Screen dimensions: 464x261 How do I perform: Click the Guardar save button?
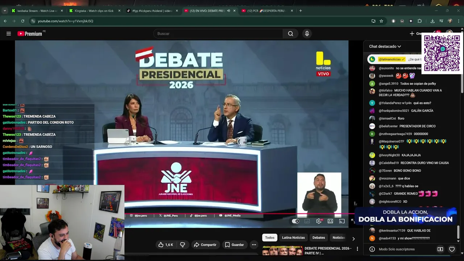tap(234, 245)
